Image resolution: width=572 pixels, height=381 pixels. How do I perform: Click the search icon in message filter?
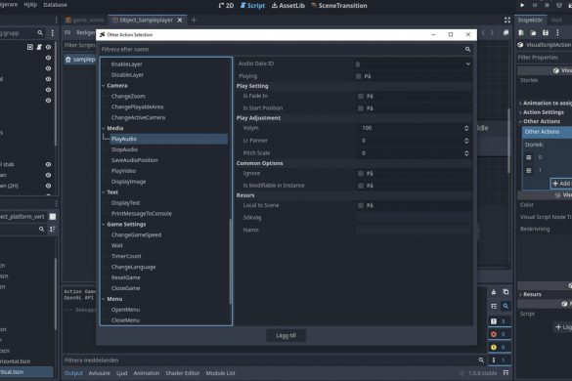pos(481,360)
